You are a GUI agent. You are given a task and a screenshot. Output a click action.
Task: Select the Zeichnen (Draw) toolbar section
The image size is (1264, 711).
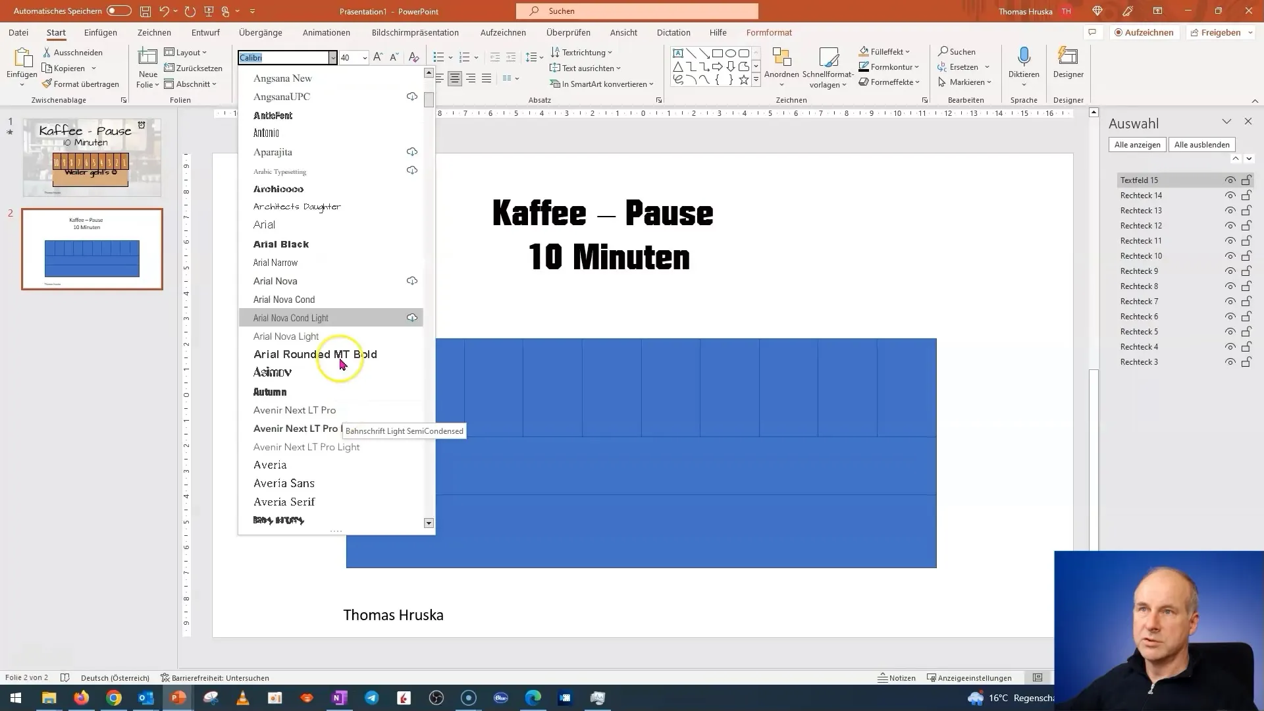pyautogui.click(x=155, y=32)
